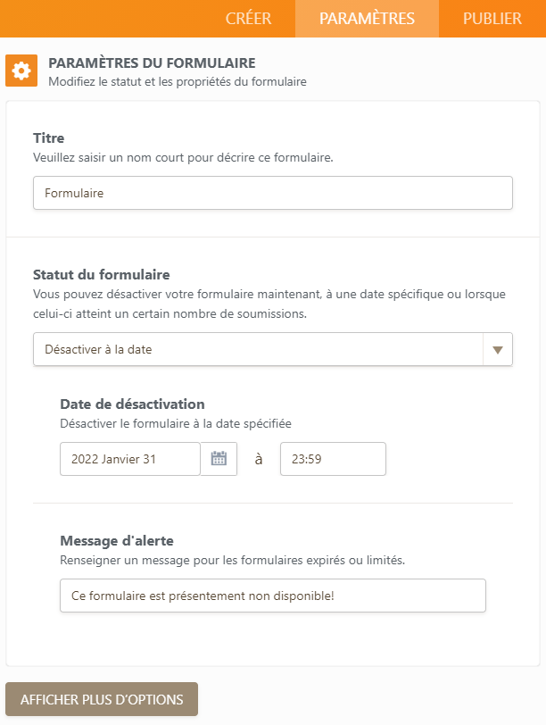Click the 'Message d'alerte' label
The image size is (546, 725).
[x=117, y=540]
